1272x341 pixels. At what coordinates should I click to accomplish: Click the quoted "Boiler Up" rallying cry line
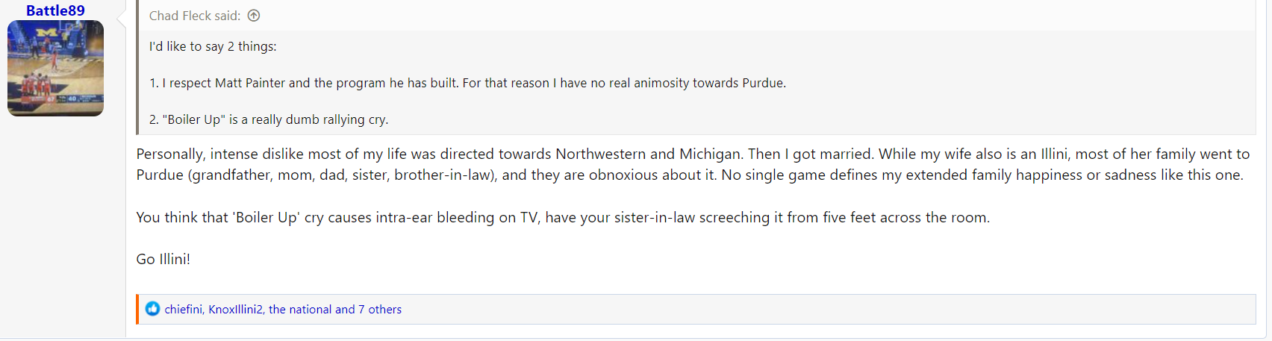coord(269,119)
